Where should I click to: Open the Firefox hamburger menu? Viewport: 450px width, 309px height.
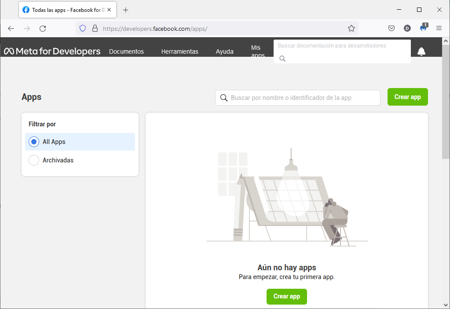click(x=439, y=29)
